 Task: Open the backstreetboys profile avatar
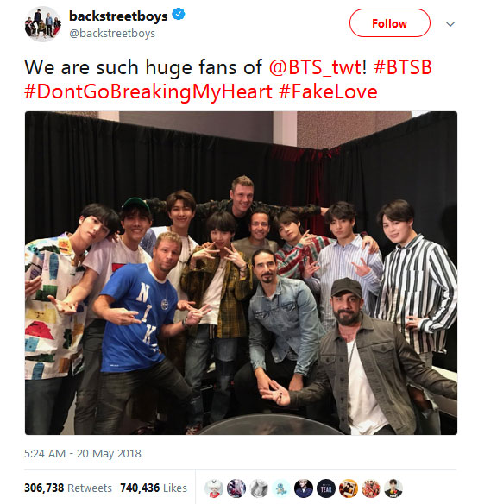(x=43, y=24)
